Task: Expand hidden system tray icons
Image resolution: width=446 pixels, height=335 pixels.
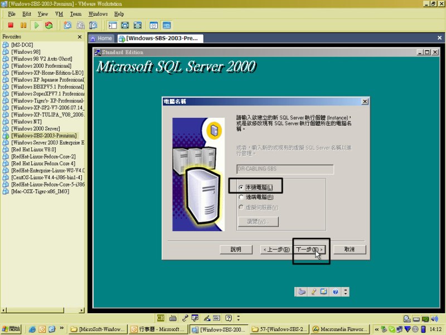Action: click(x=377, y=329)
